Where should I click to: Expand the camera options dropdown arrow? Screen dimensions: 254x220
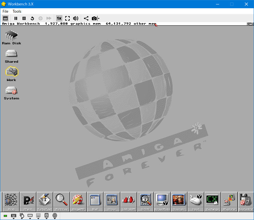tap(98, 18)
